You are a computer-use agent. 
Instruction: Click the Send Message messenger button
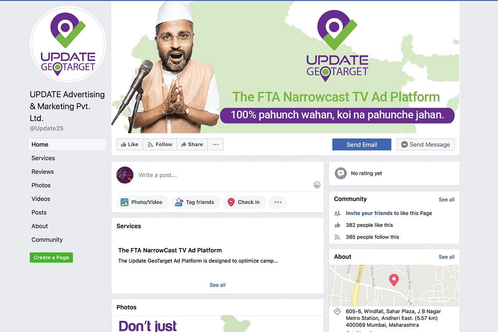pyautogui.click(x=425, y=144)
